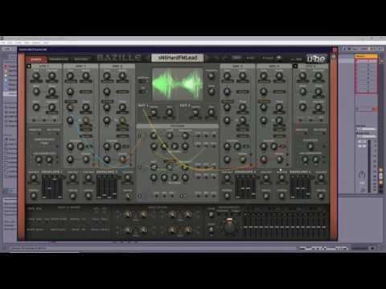
Task: Click the OUT 1 first knob
Action: click(x=154, y=113)
